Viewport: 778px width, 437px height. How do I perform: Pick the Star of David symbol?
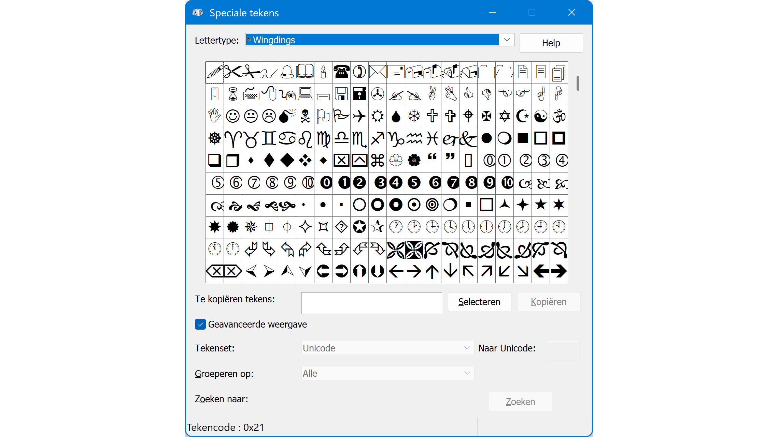pyautogui.click(x=505, y=116)
